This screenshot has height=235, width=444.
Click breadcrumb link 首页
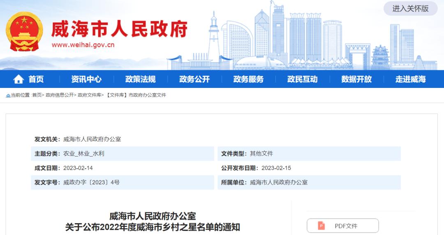(x=37, y=95)
